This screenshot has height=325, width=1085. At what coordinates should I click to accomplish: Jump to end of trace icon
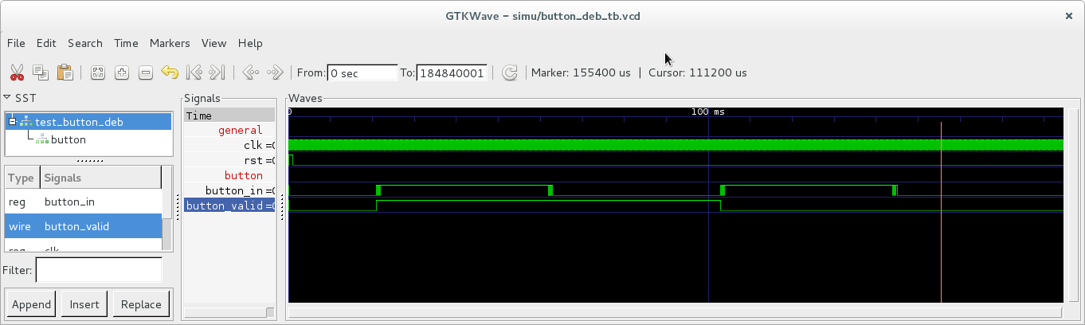[217, 72]
